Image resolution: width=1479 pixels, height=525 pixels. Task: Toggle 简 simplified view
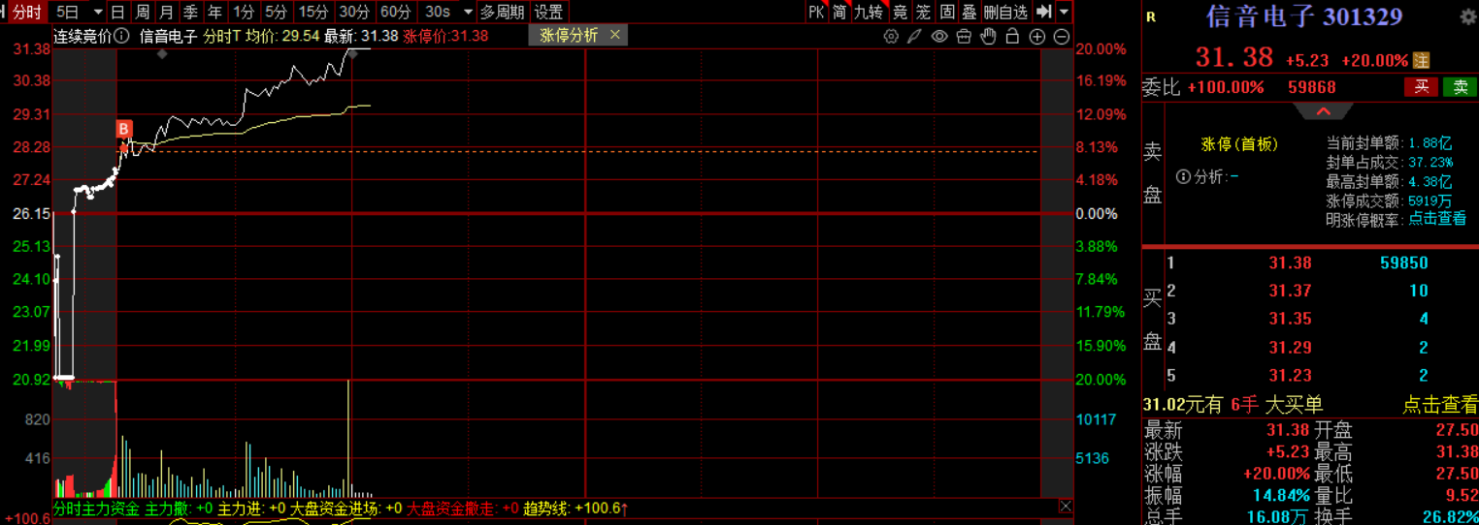tap(839, 12)
